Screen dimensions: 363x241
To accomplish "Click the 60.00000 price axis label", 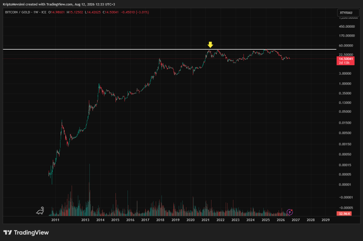I will click(x=346, y=45).
